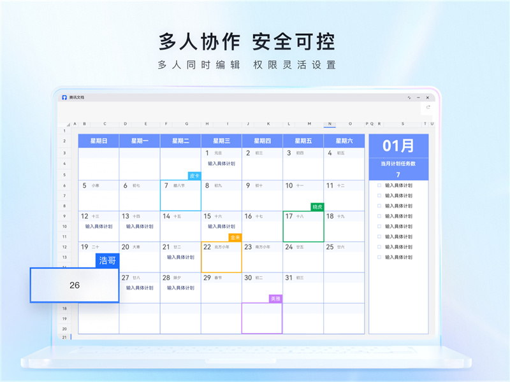The height and width of the screenshot is (382, 510).
Task: Click the 星期三 header cell
Action: [221, 141]
